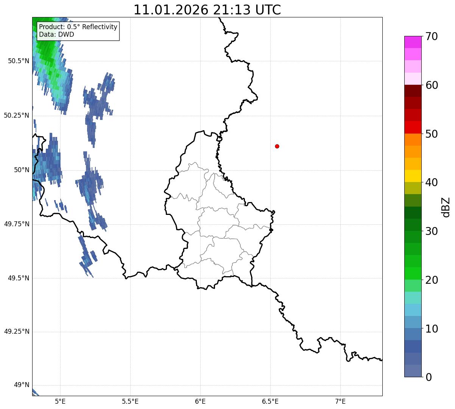Image resolution: width=455 pixels, height=409 pixels.
Task: Click the 49.25°N latitude label
Action: [17, 332]
